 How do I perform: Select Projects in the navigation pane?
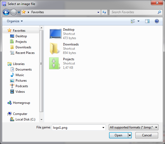(x=21, y=42)
